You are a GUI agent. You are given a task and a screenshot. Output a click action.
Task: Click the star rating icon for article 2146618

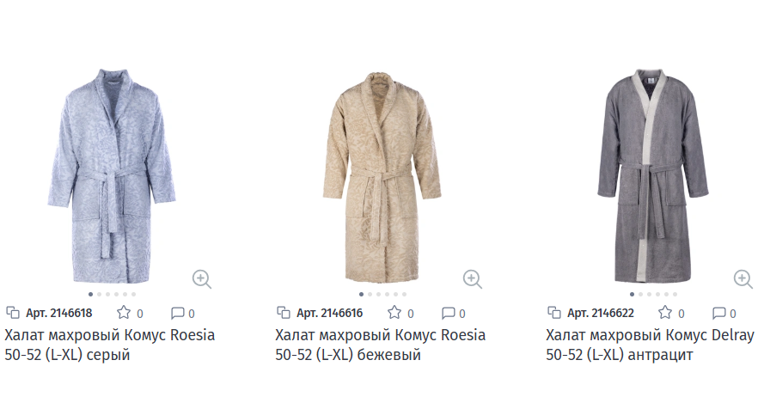pyautogui.click(x=124, y=313)
